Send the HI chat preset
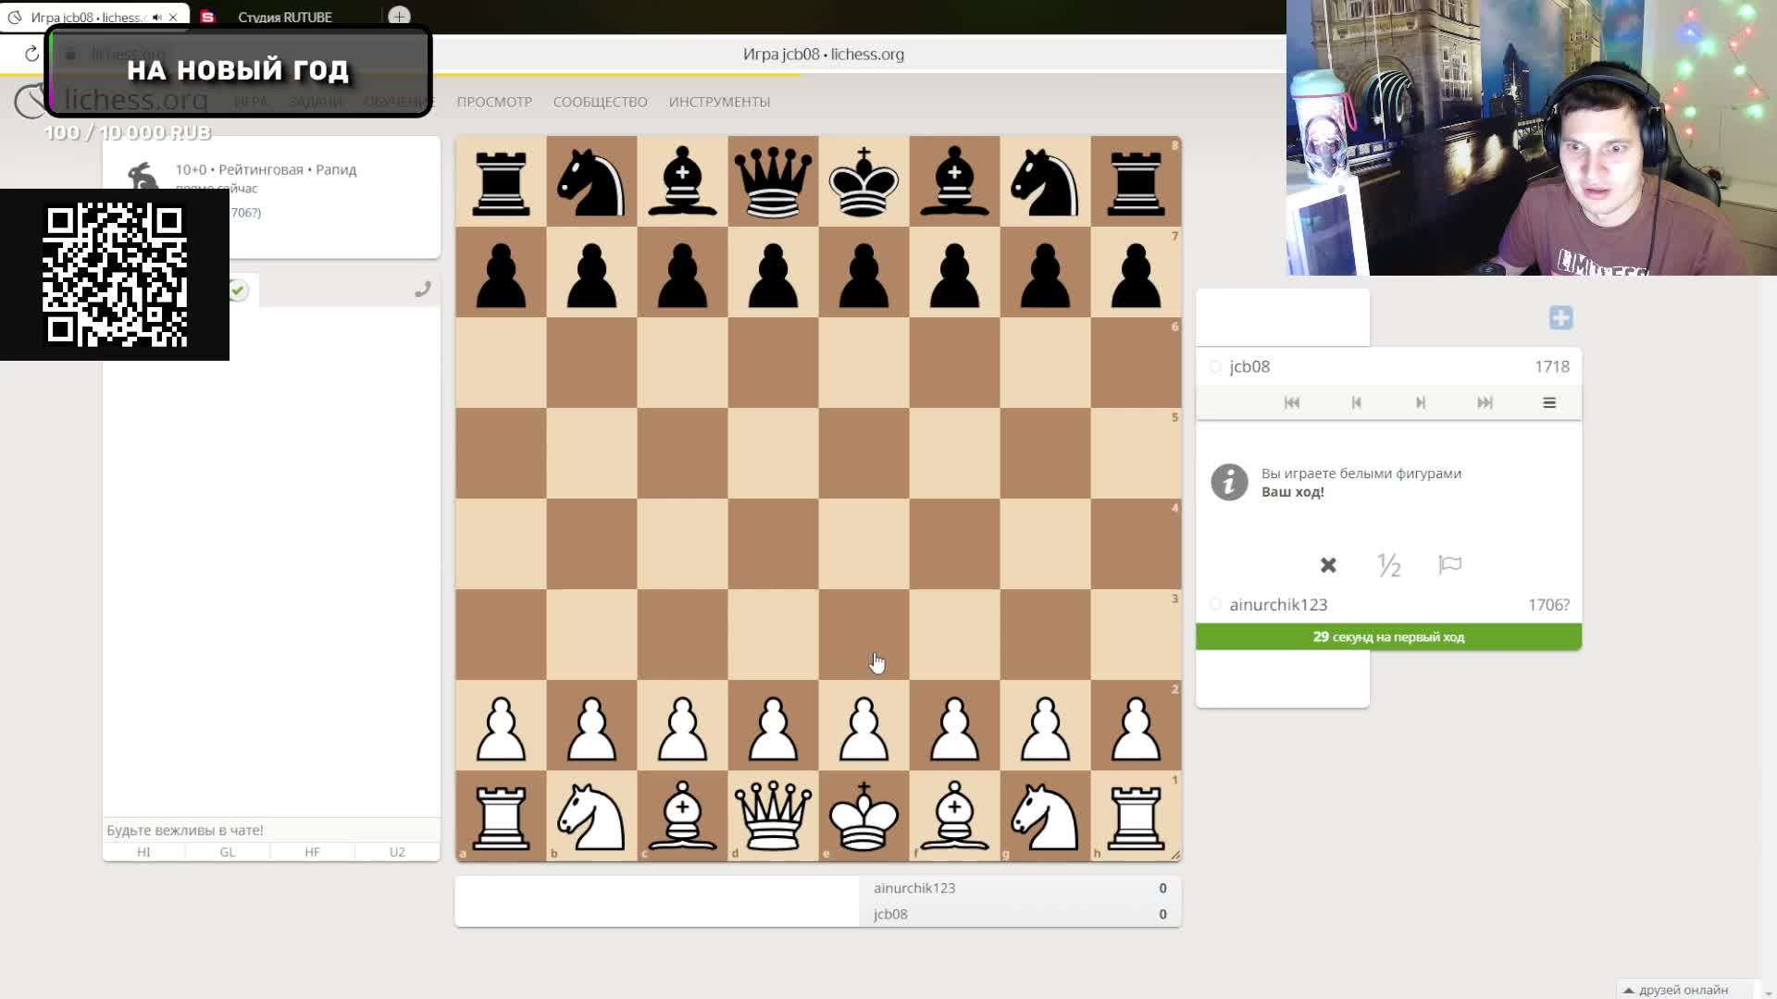This screenshot has width=1777, height=999. click(x=143, y=852)
